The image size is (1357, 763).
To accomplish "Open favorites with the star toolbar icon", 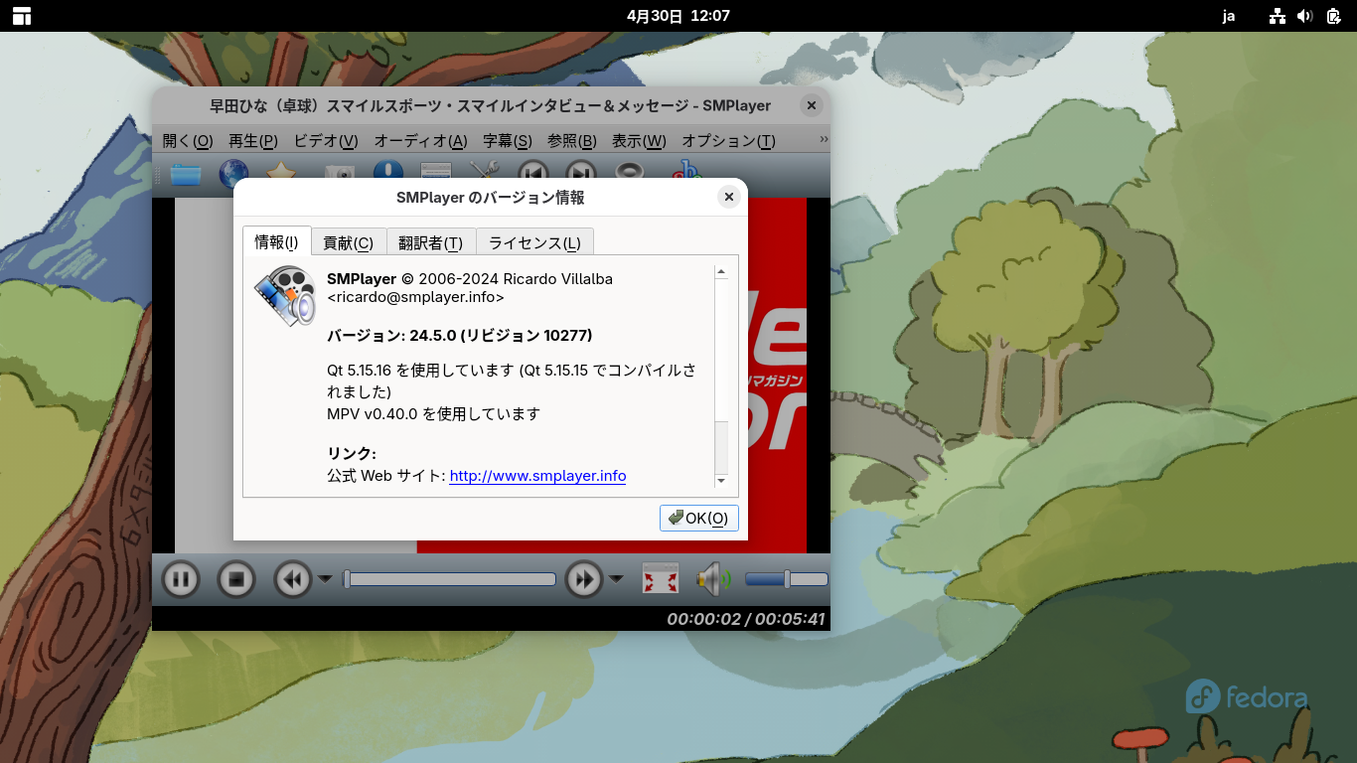I will [281, 171].
